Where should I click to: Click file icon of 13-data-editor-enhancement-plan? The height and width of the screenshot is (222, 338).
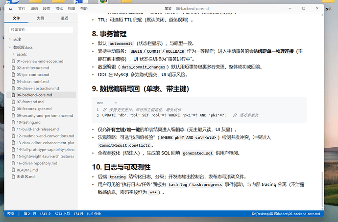tap(13, 143)
